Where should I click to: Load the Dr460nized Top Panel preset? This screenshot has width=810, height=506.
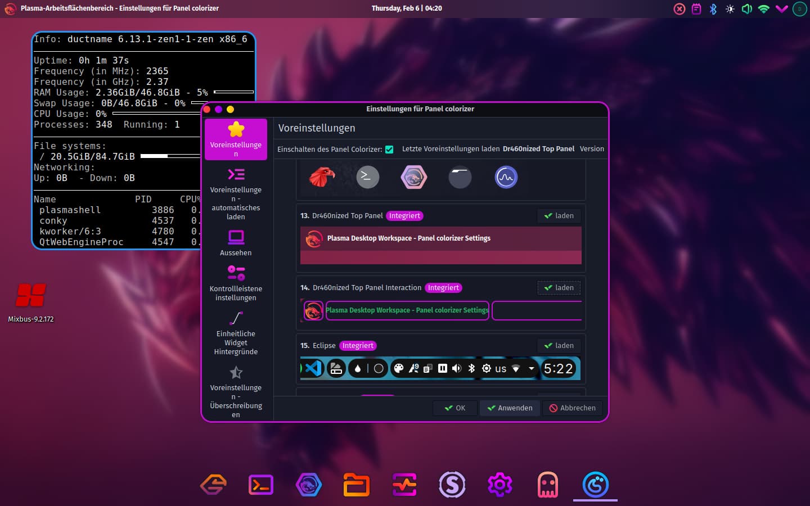click(559, 216)
